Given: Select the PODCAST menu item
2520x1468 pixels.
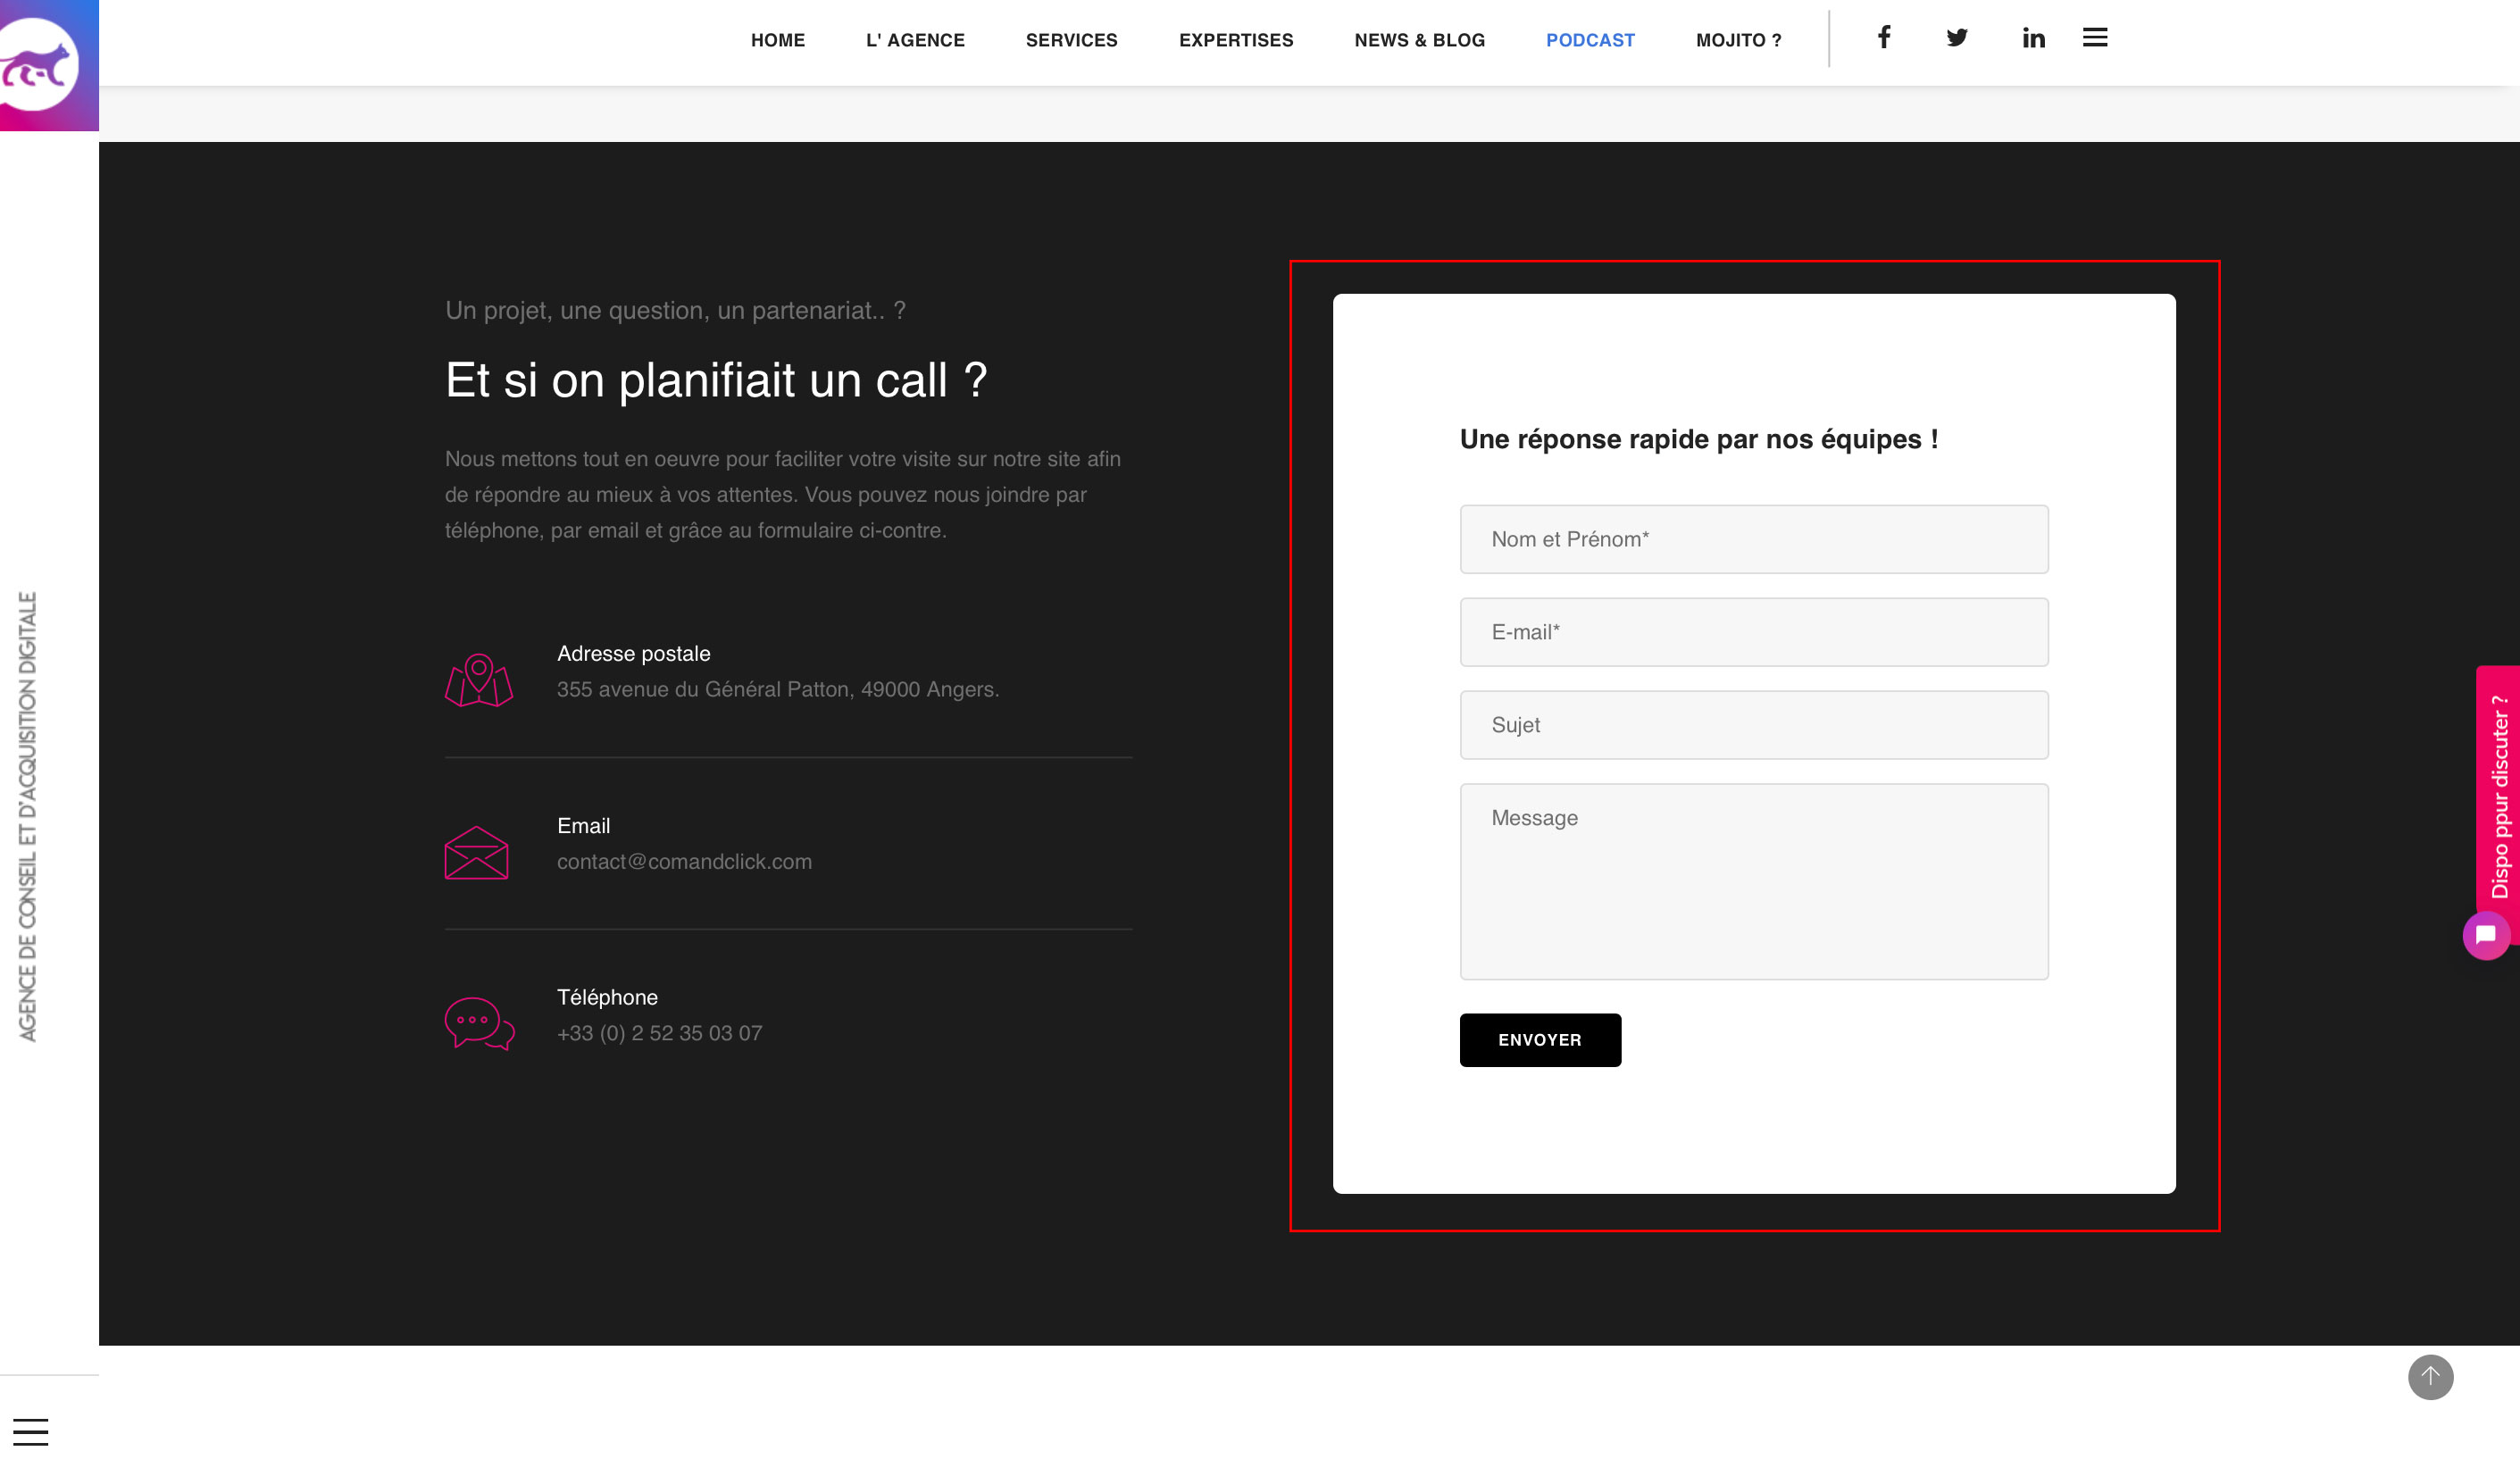Looking at the screenshot, I should coord(1590,40).
